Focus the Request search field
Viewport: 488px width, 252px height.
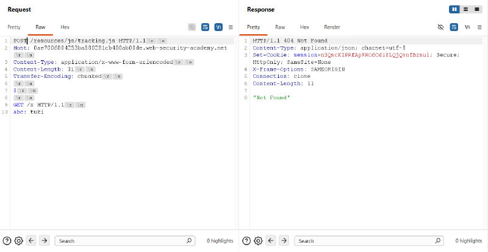click(125, 241)
